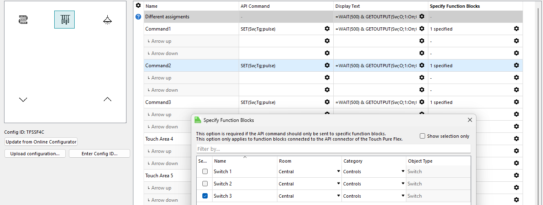Check the Switch 1 checkbox
The width and height of the screenshot is (543, 205).
pos(205,172)
